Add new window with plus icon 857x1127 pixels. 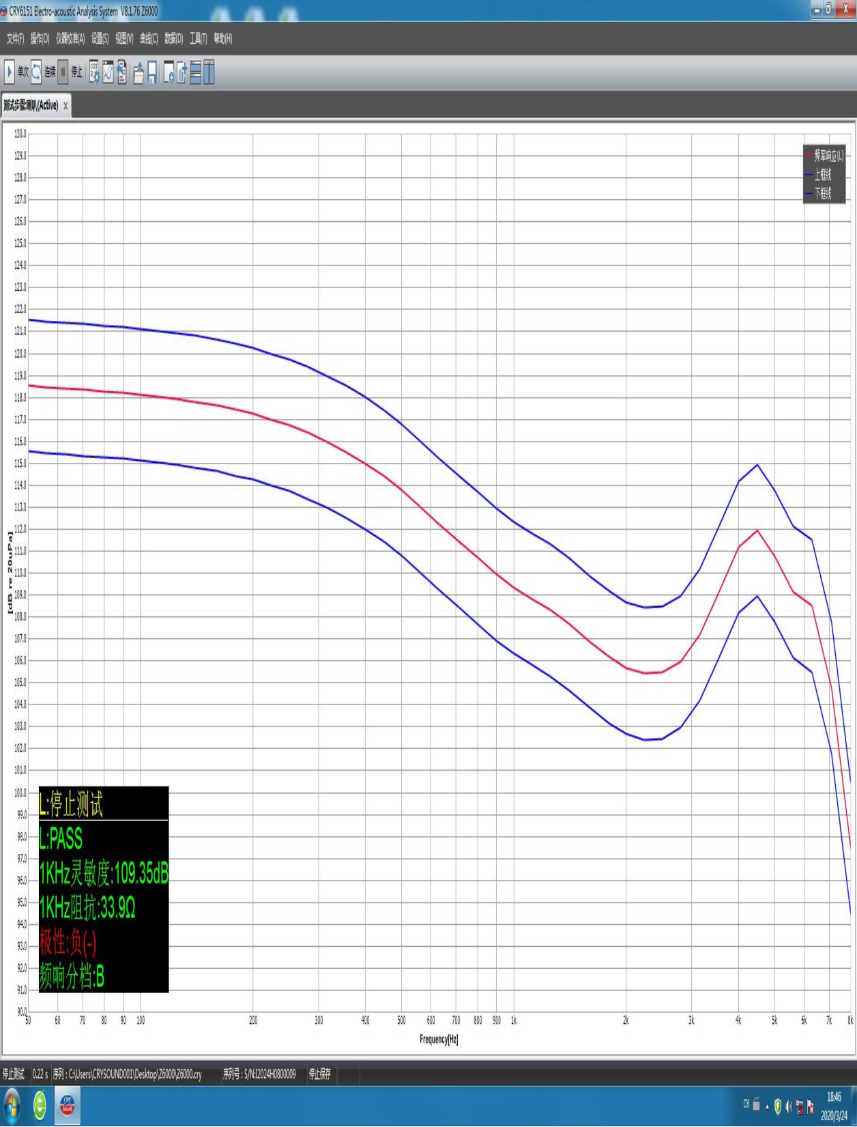click(x=169, y=72)
